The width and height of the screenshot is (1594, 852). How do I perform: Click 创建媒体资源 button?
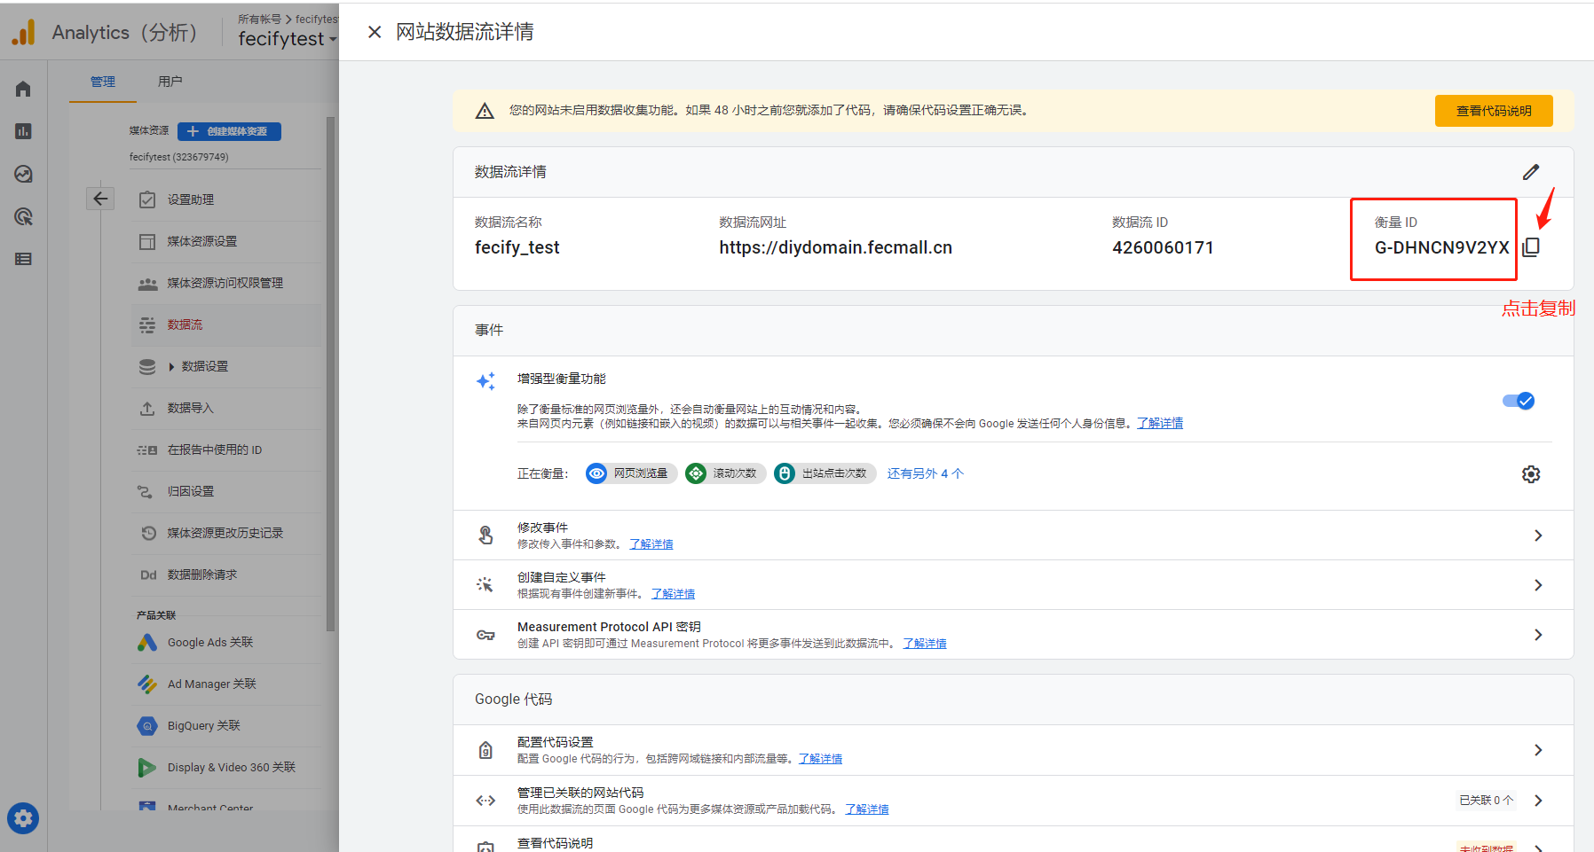[229, 131]
